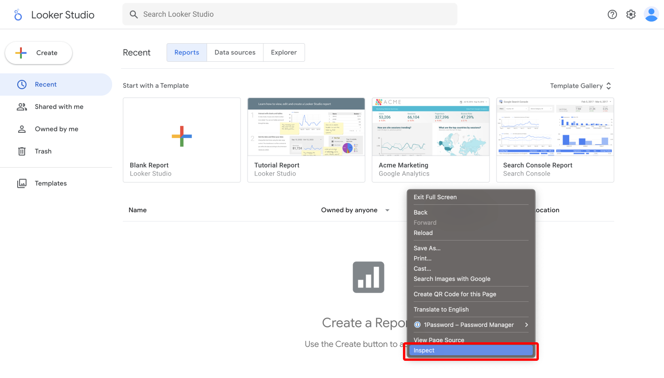
Task: Open Recent via the clock icon
Action: [x=22, y=85]
